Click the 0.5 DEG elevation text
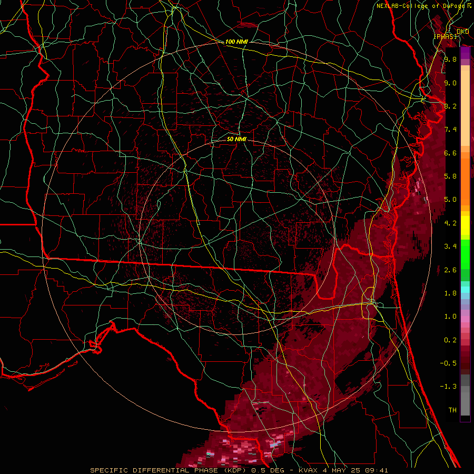Screen dimensions: 474x474 269,470
